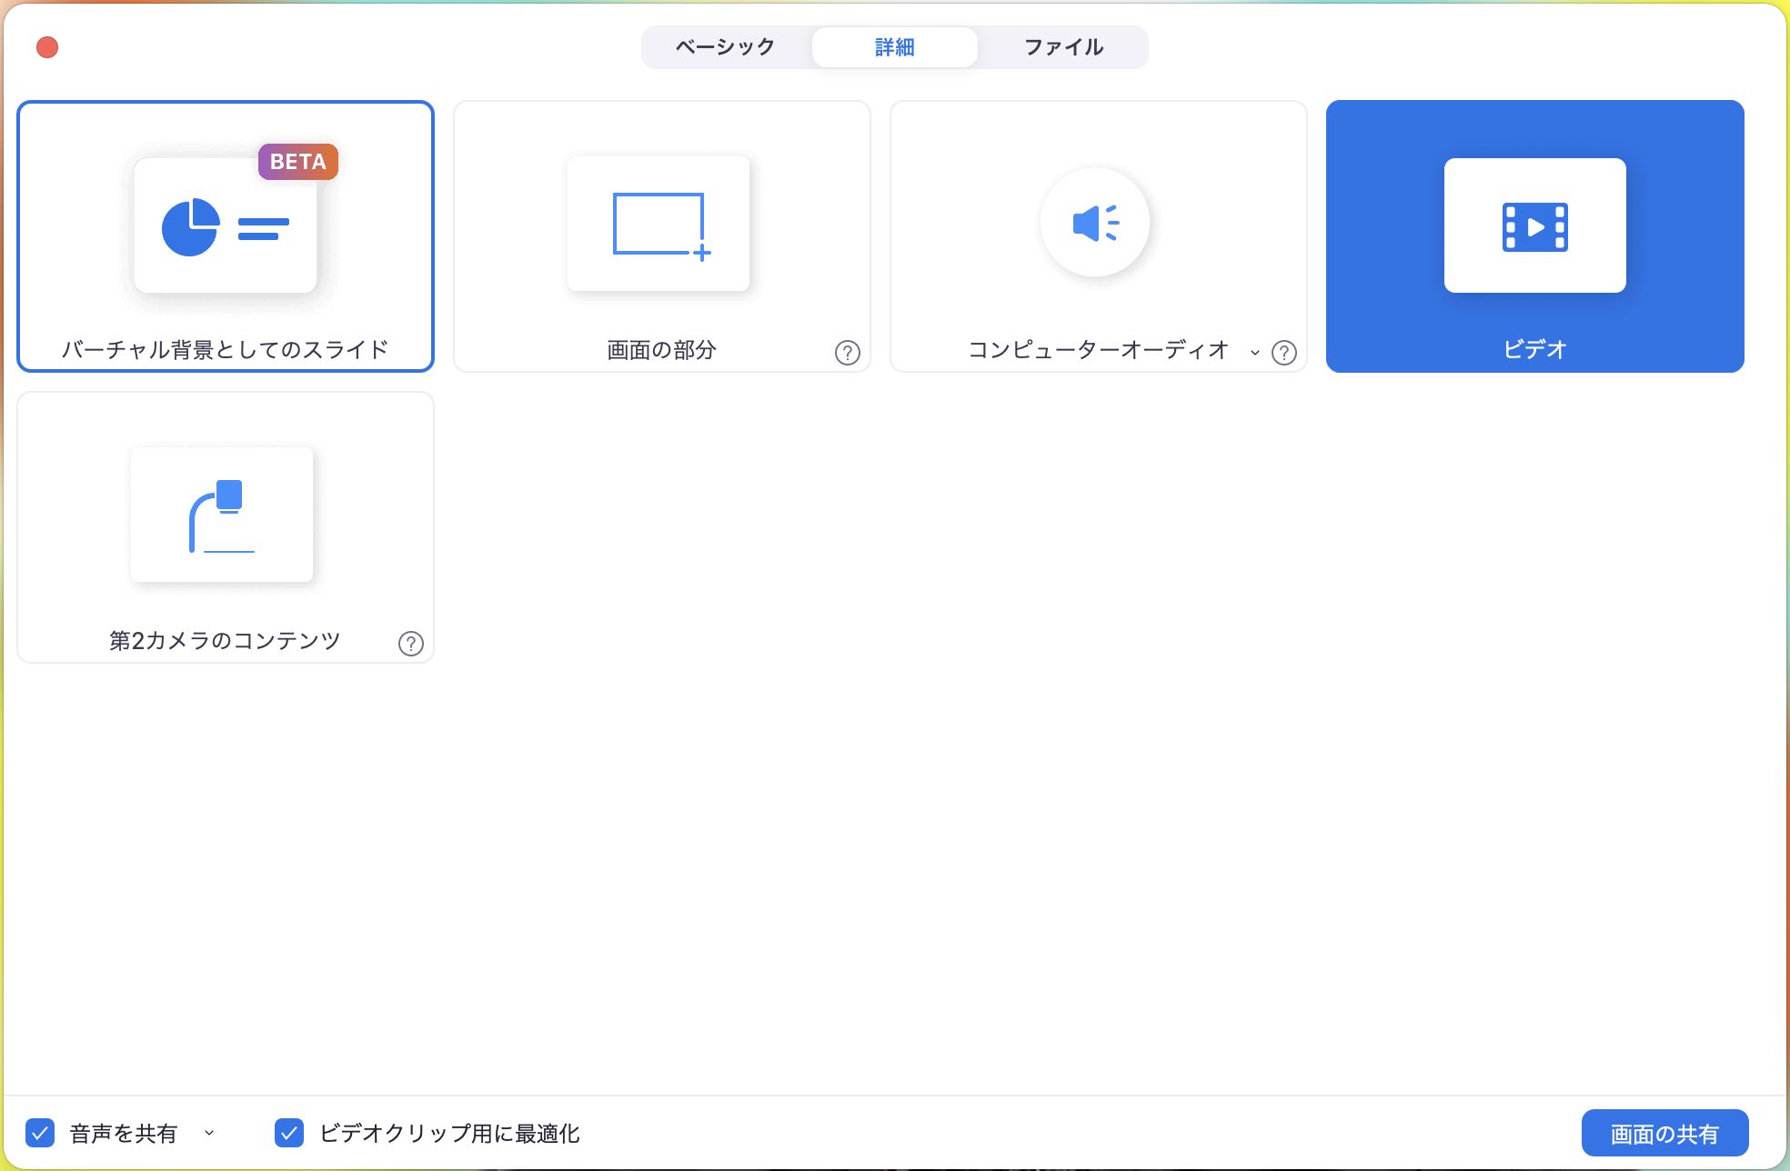
Task: Click the ビデオ label
Action: point(1535,349)
